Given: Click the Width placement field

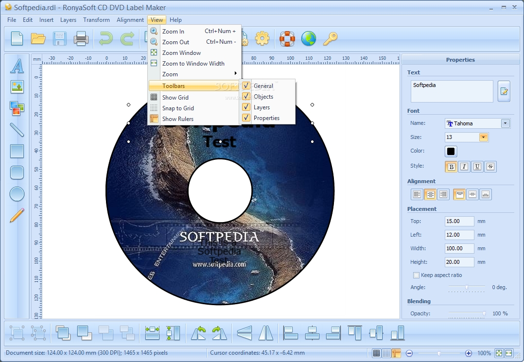Looking at the screenshot, I should (x=459, y=248).
